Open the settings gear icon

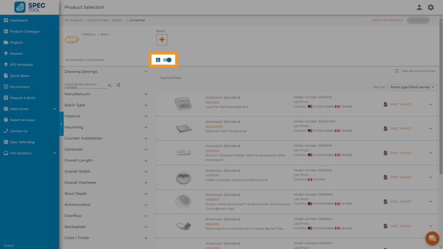[x=430, y=7]
